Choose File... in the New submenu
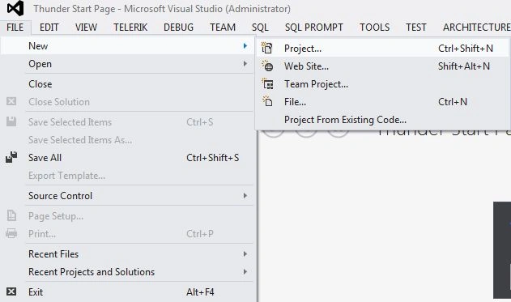The image size is (511, 302). 382,102
